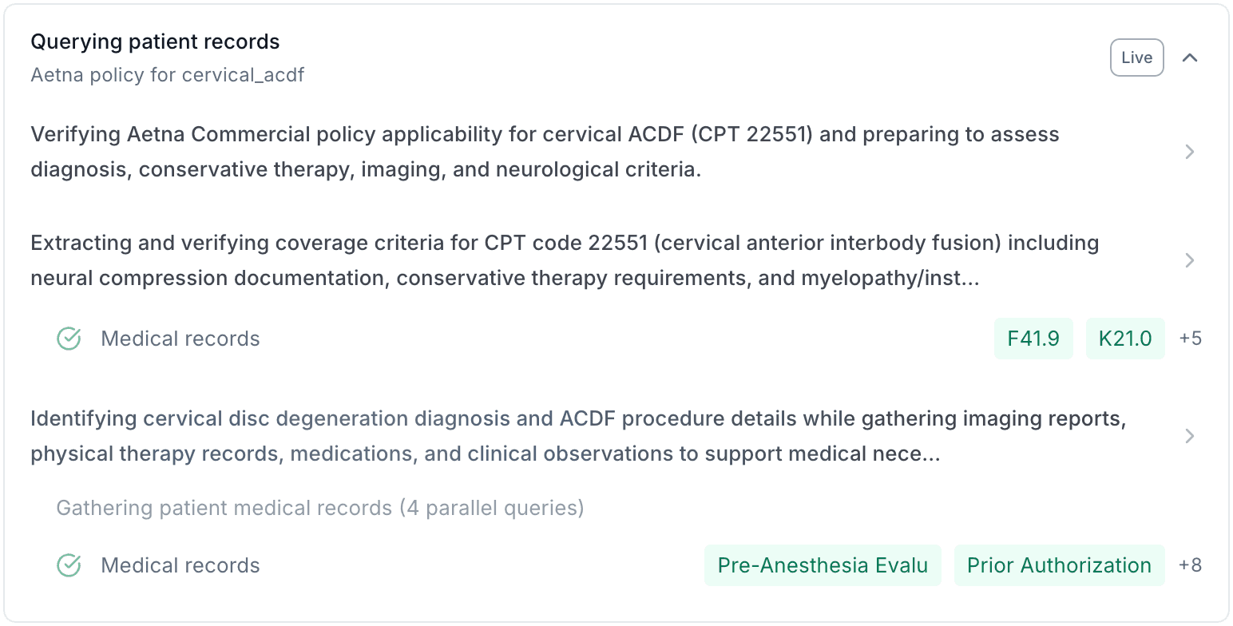Click the green check icon beside first Medical records

coord(69,339)
